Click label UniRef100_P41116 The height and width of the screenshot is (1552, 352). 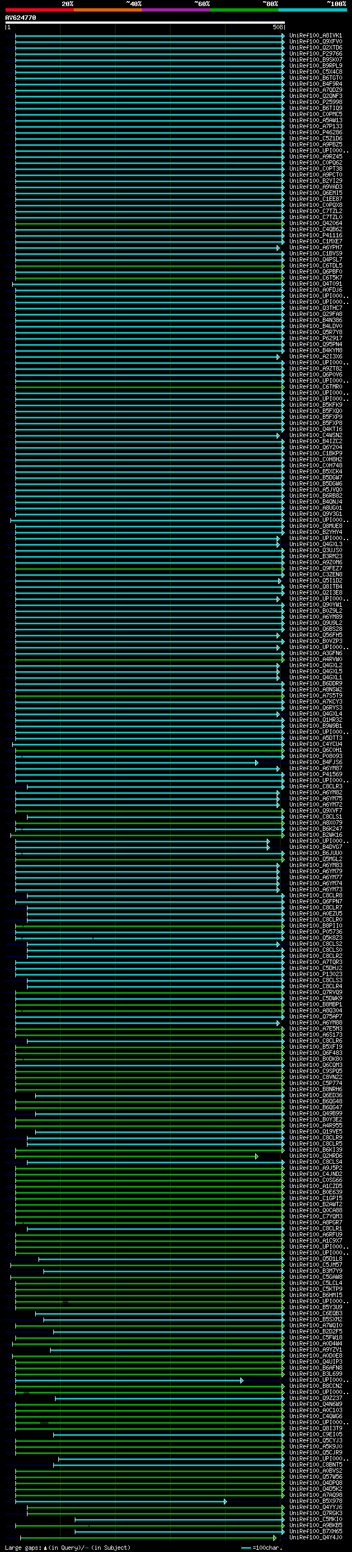pyautogui.click(x=315, y=236)
